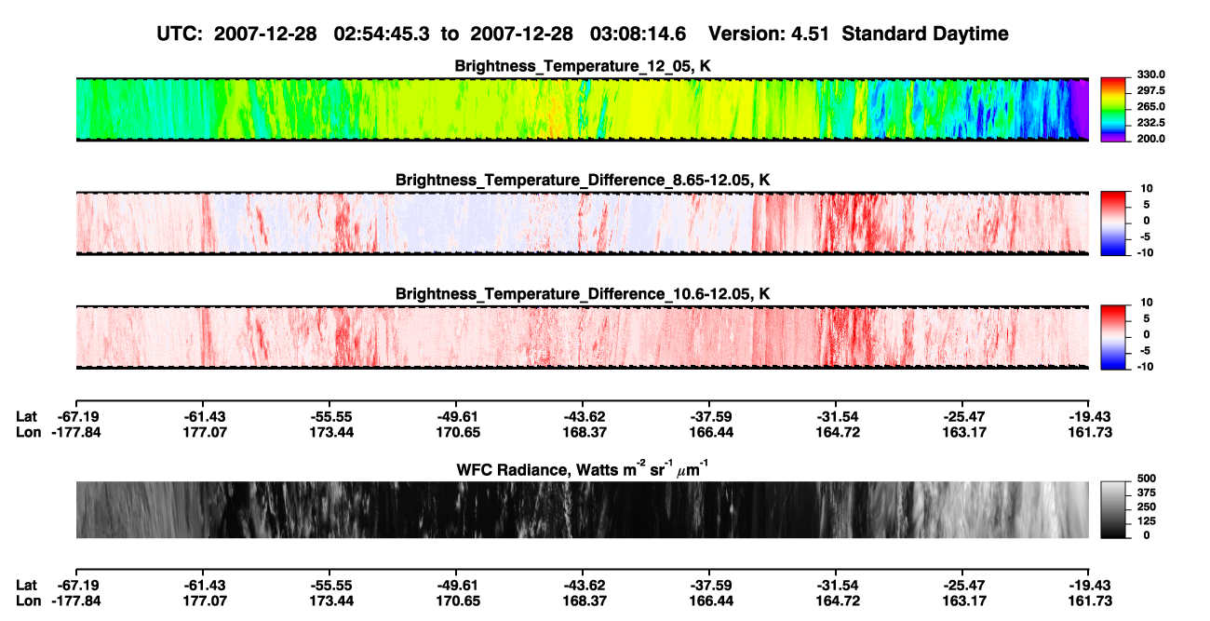
Task: Click the colorbar beside the 10.6-12.05 difference panel
Action: 1113,336
